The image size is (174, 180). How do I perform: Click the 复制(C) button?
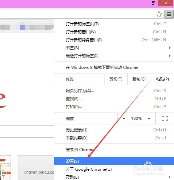[139, 79]
